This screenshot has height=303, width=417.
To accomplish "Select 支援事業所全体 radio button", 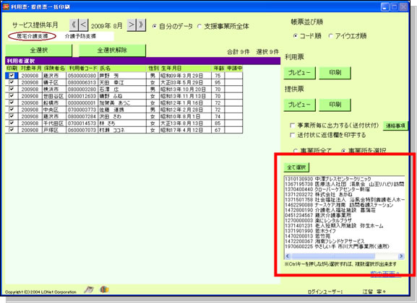I will pos(199,26).
